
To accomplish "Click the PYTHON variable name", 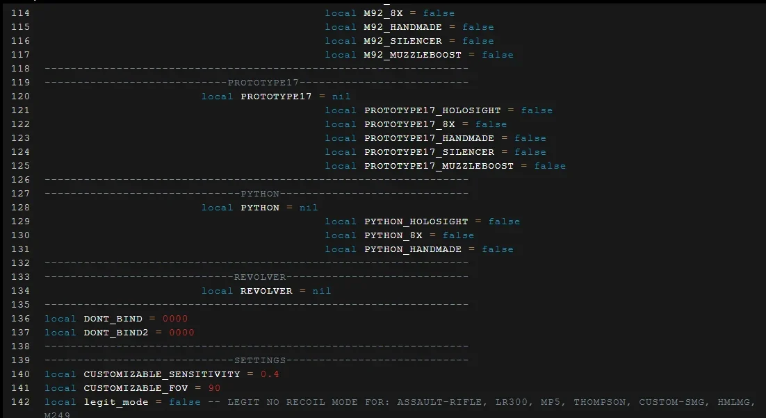I will (260, 208).
